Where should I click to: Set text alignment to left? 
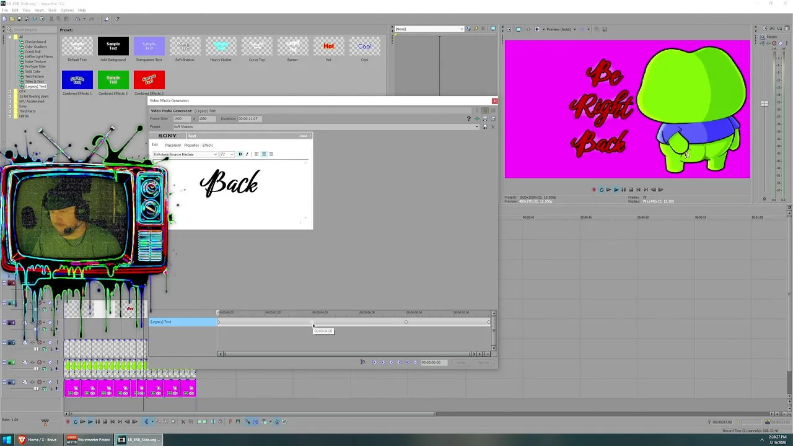[x=256, y=154]
